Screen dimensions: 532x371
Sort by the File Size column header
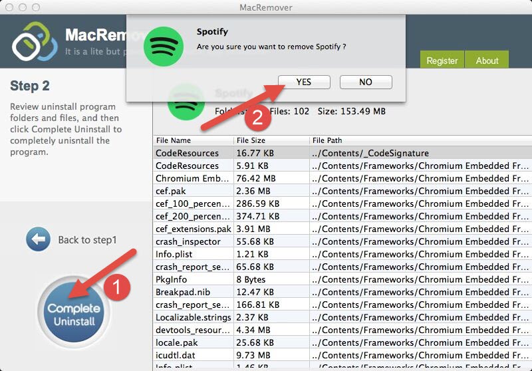pos(271,140)
